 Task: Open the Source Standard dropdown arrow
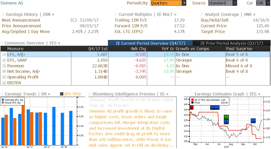coord(235,3)
